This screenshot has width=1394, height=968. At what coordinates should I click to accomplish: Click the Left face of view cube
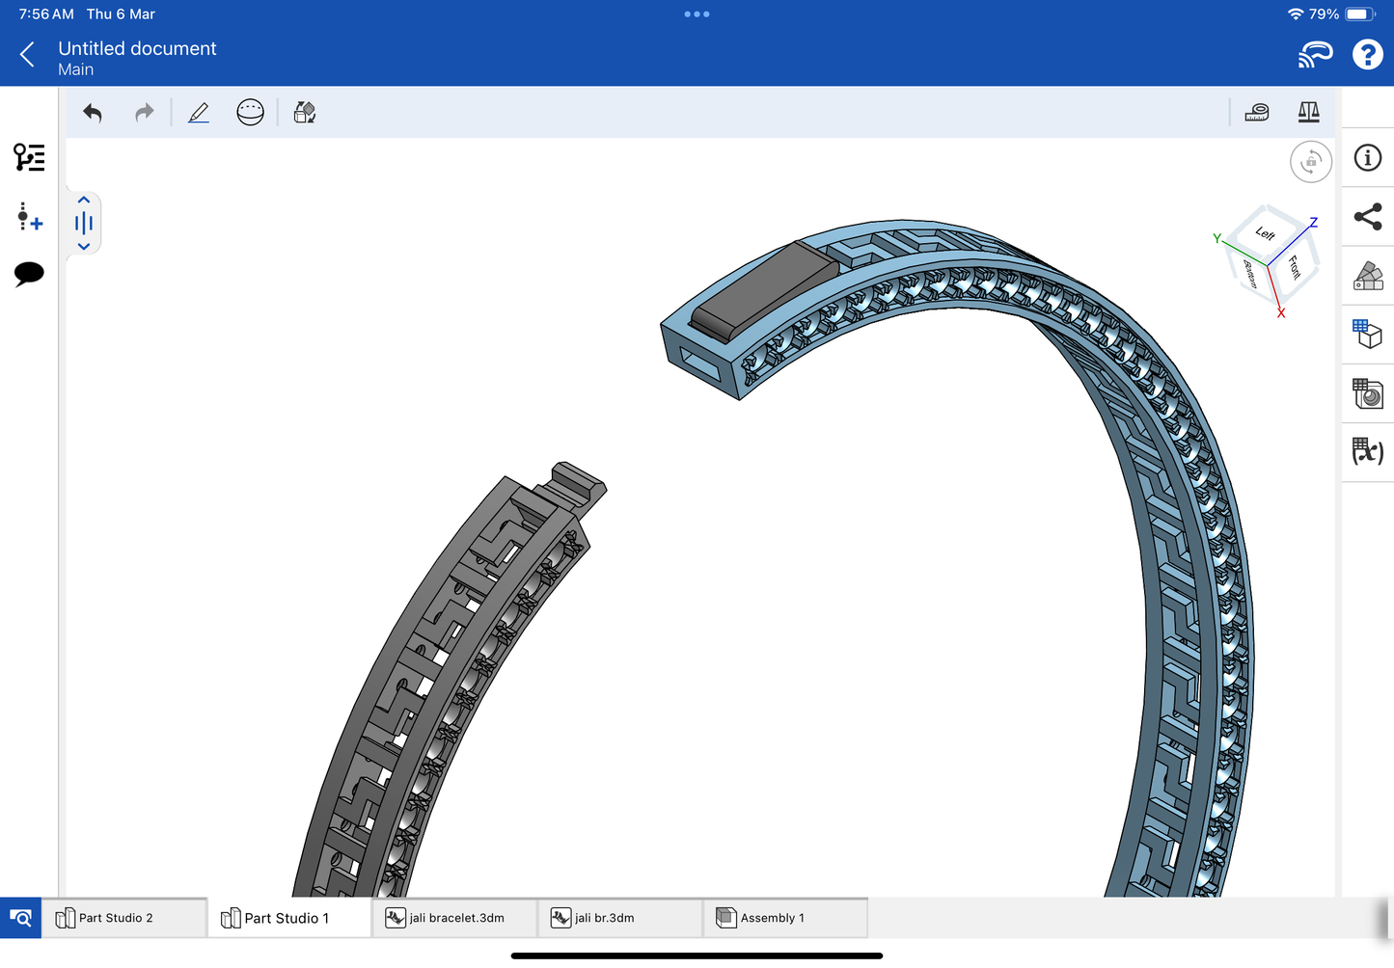1265,233
